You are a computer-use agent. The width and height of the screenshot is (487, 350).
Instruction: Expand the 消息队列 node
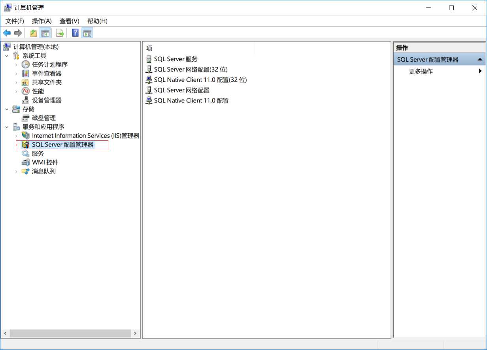click(16, 171)
